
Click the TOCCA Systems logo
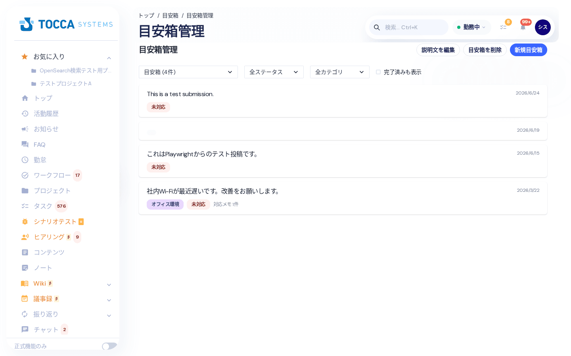pos(66,24)
